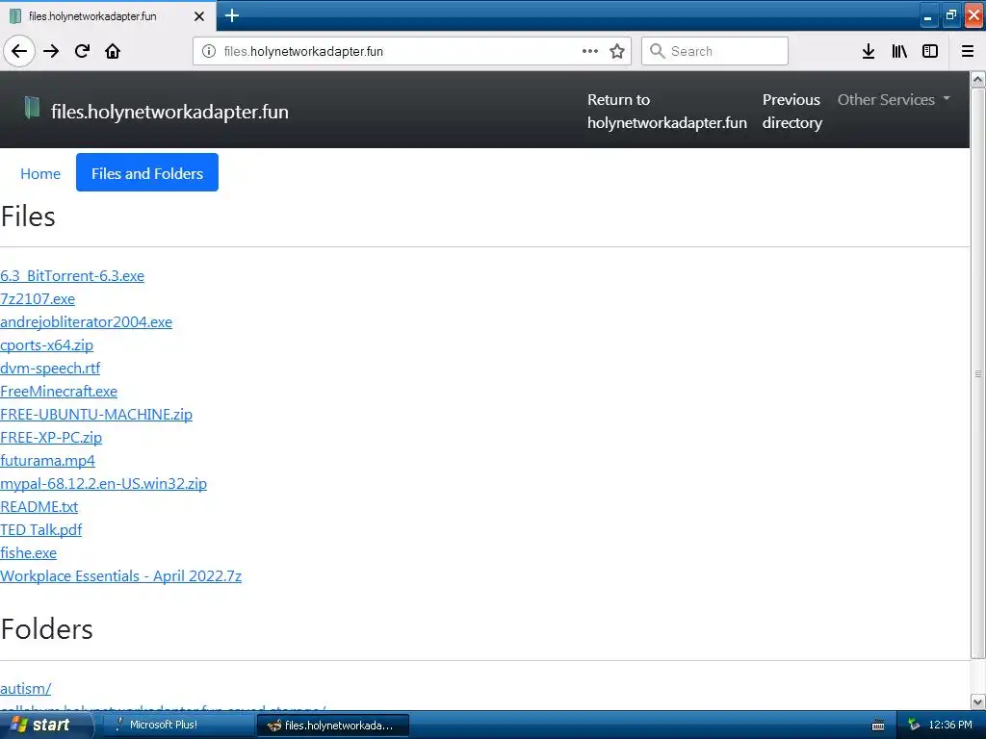Open dvm-speech.rtf
Image resolution: width=986 pixels, height=739 pixels.
50,368
